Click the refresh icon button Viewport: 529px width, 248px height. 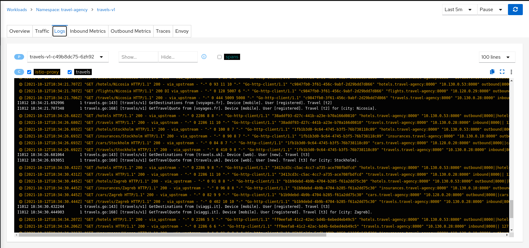515,10
